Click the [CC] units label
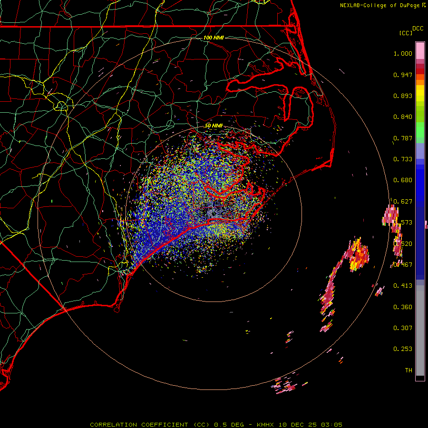This screenshot has height=428, width=428. tap(405, 33)
